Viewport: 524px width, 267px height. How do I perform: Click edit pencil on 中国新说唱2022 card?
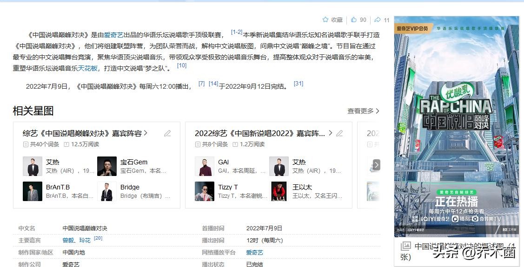(x=339, y=133)
